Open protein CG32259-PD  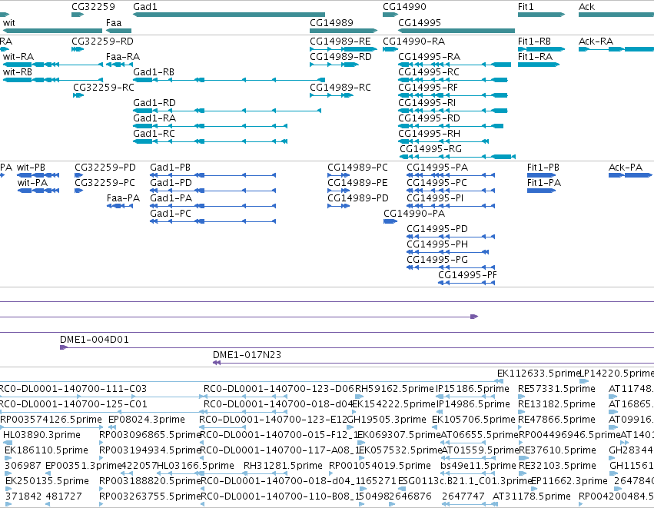click(x=105, y=168)
